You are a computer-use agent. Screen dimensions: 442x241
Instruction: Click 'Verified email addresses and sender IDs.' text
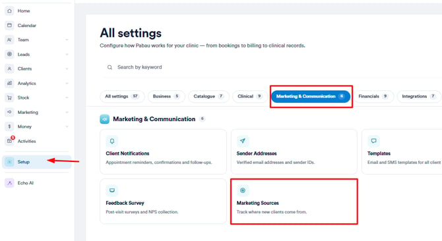276,162
